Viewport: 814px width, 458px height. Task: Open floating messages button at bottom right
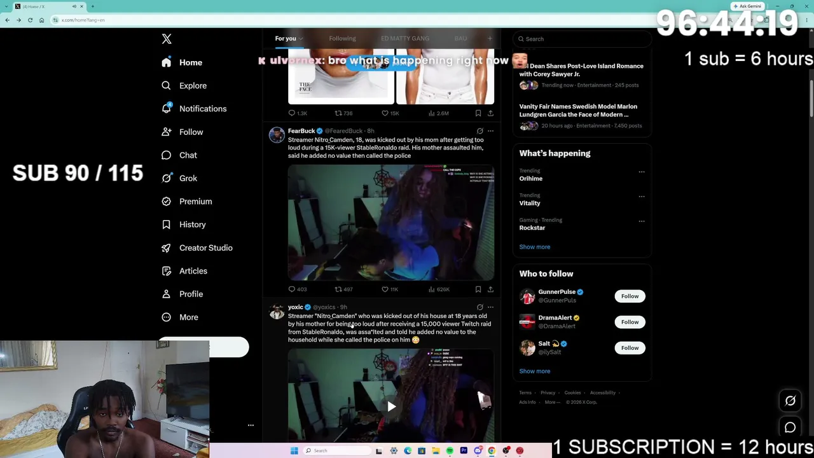pos(790,427)
